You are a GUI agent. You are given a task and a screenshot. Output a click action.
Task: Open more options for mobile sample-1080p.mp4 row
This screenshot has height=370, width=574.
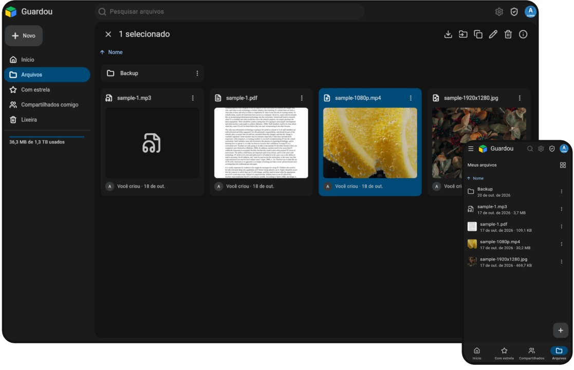pyautogui.click(x=562, y=244)
